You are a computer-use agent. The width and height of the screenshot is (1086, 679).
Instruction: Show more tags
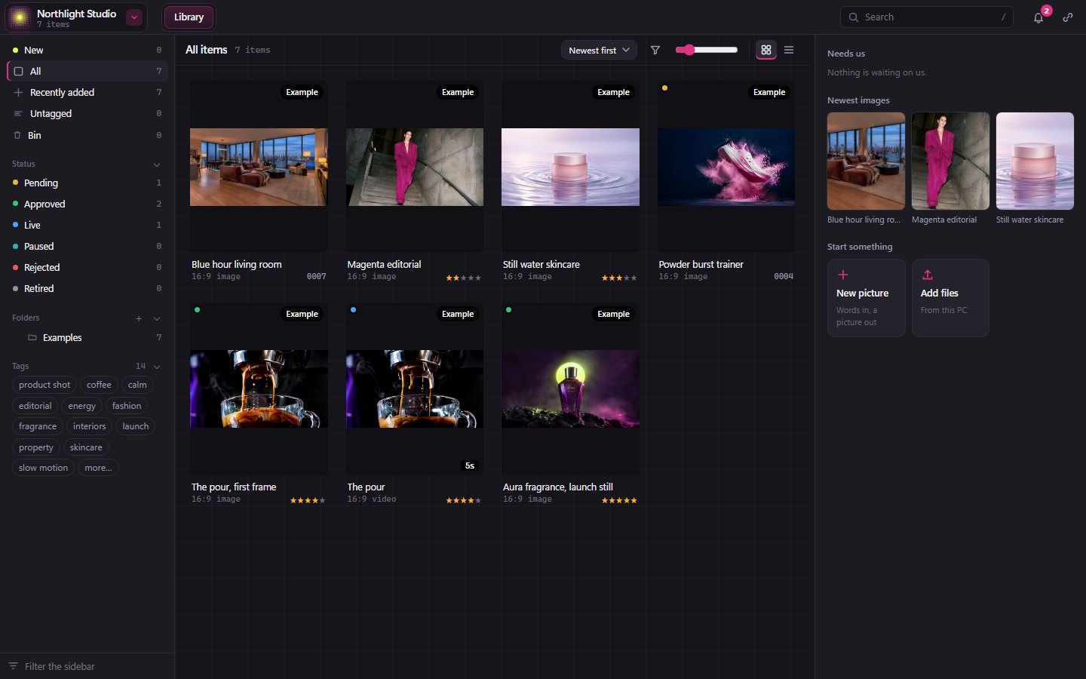point(98,468)
